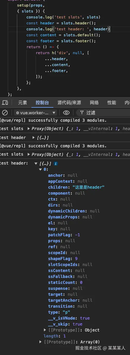Open vue.worker context dropdown
The height and width of the screenshot is (355, 130).
[x=35, y=112]
